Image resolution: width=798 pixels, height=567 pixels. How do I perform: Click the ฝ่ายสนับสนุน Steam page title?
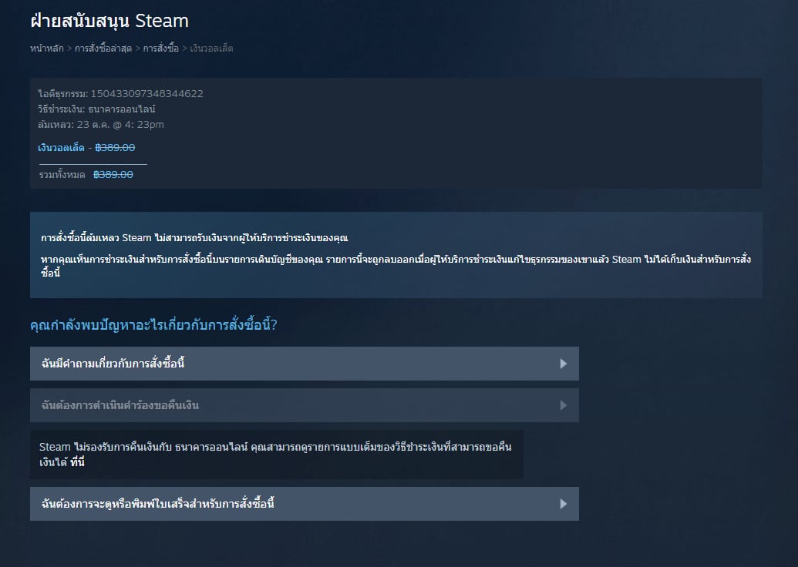tap(109, 21)
